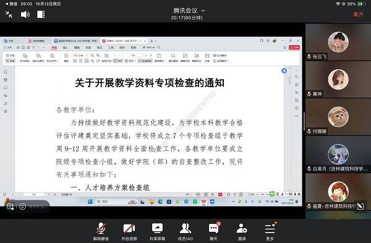
Task: Tap the red 离开 leave button
Action: (358, 14)
